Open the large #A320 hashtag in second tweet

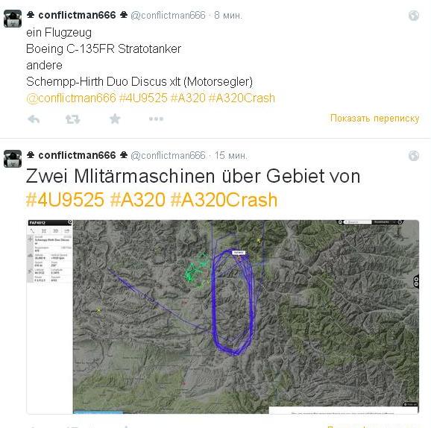pyautogui.click(x=138, y=200)
